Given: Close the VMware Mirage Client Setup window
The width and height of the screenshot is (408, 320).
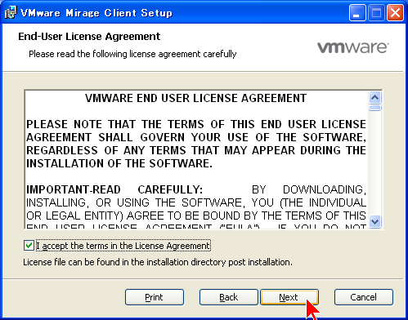Looking at the screenshot, I should (395, 13).
